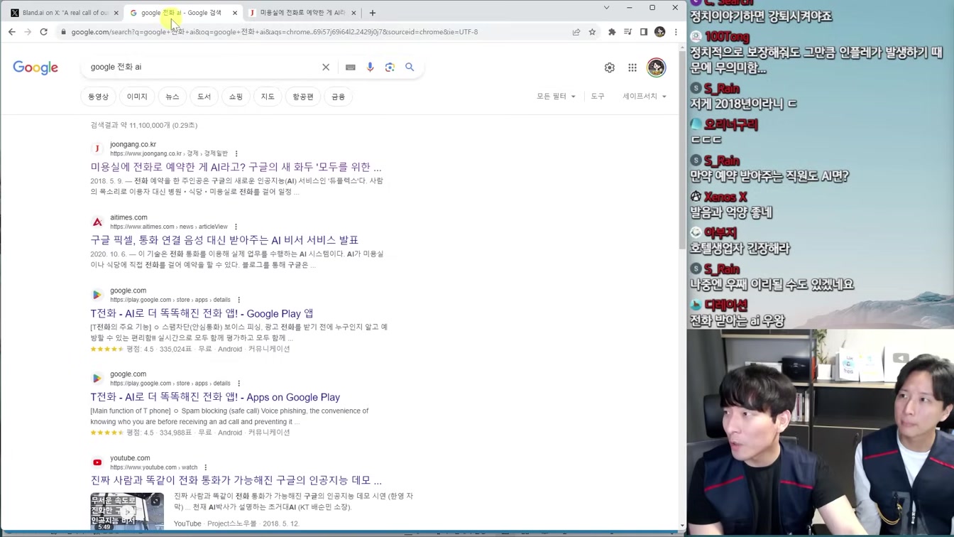Select the 금융 filter

[x=338, y=97]
